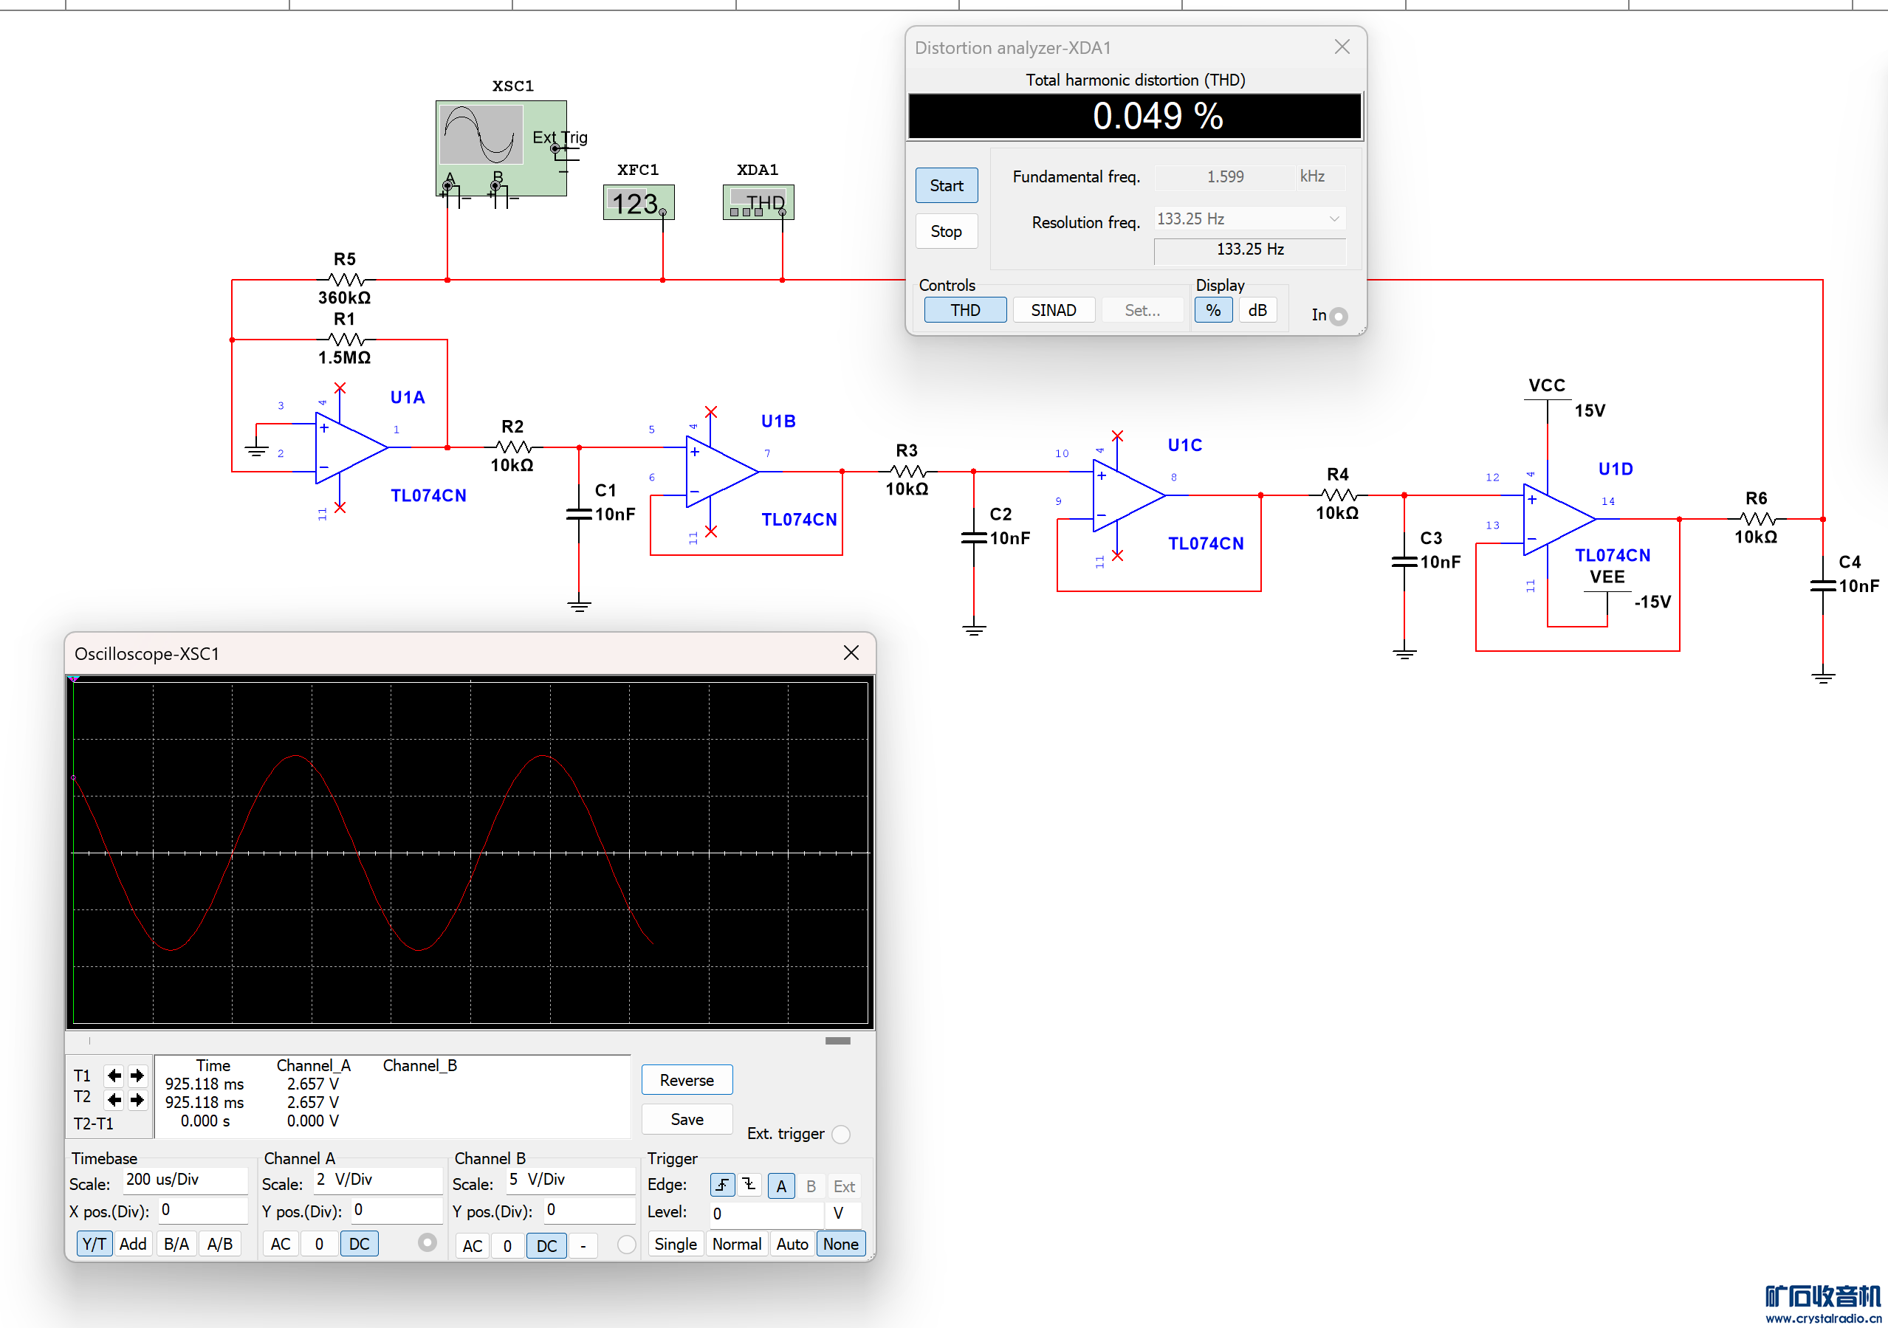Click Channel B Scale 5 V/Div field

569,1180
